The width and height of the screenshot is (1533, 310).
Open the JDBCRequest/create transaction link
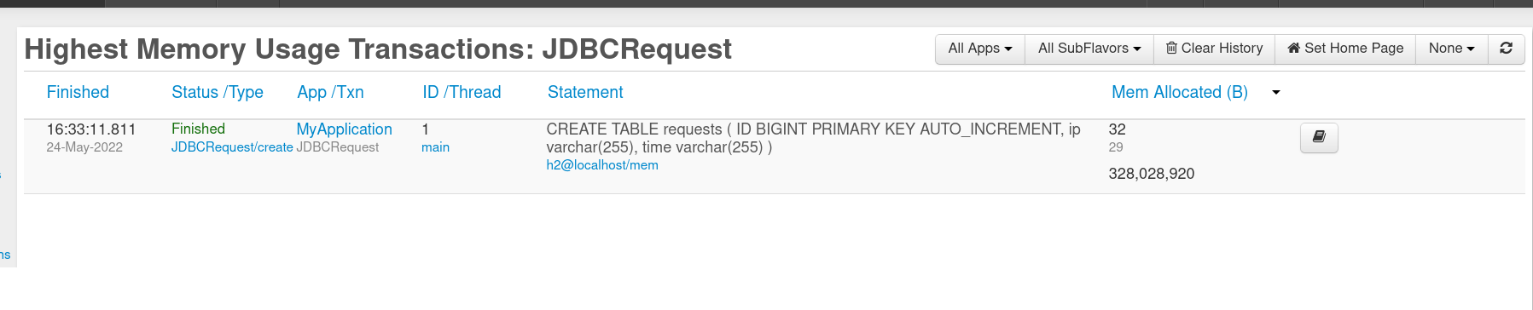pos(232,147)
